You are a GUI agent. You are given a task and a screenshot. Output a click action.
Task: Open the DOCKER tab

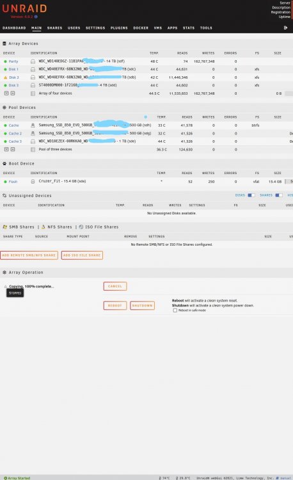pos(141,28)
